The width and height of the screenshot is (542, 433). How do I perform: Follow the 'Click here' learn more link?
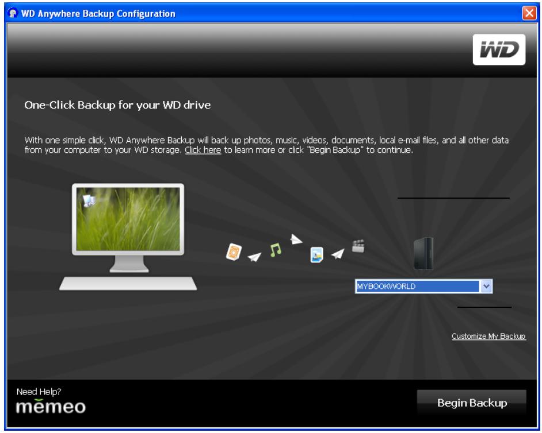click(x=203, y=150)
